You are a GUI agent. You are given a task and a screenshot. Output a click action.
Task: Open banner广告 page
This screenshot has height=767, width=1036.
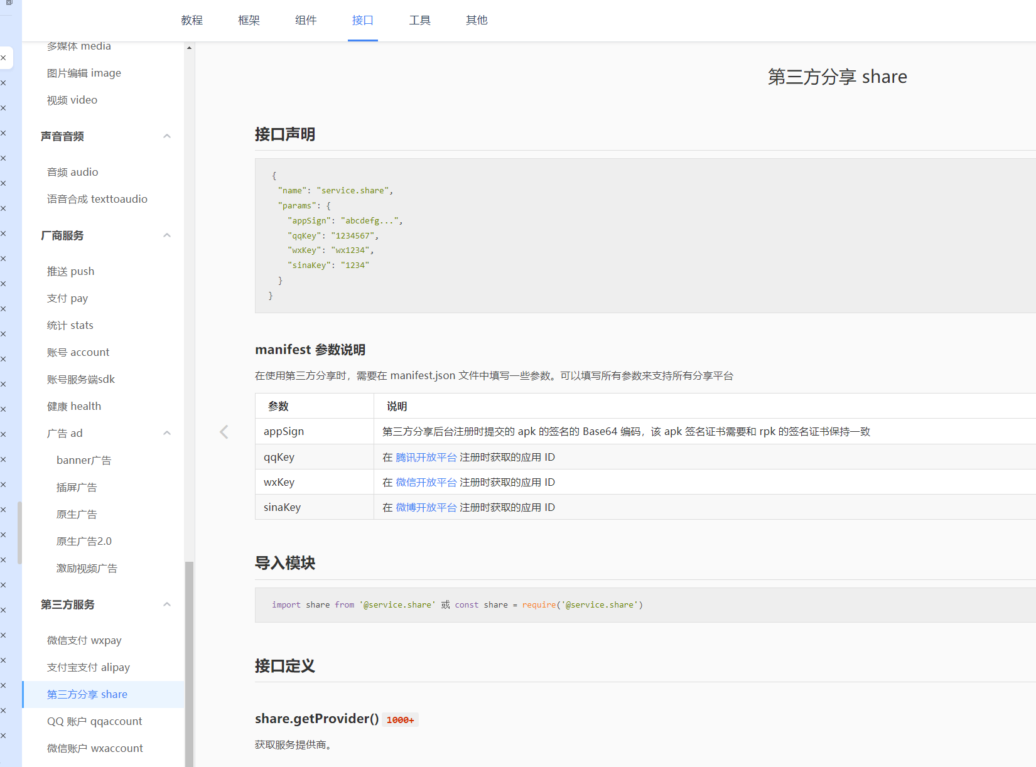[84, 460]
